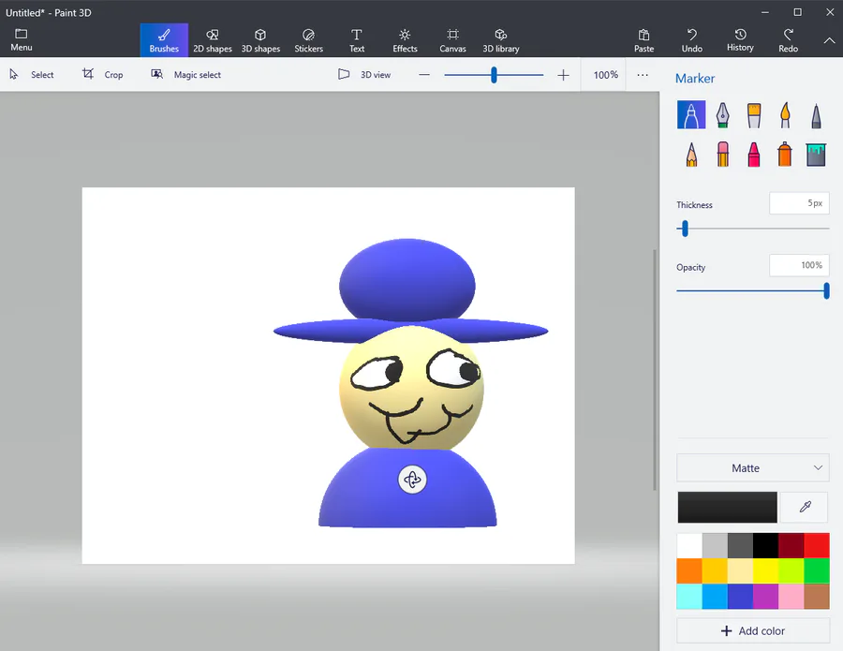Screen dimensions: 843x651
Task: Click the Paste button
Action: [643, 40]
